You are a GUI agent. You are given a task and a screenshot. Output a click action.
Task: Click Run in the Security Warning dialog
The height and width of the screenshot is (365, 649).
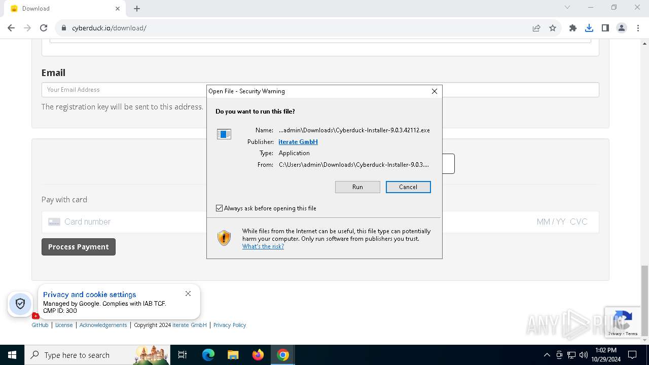[357, 187]
